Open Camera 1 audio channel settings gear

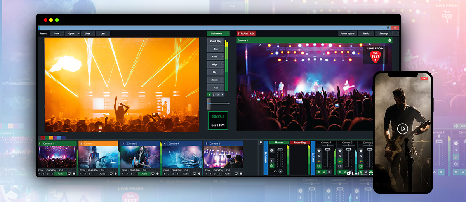pos(319,151)
